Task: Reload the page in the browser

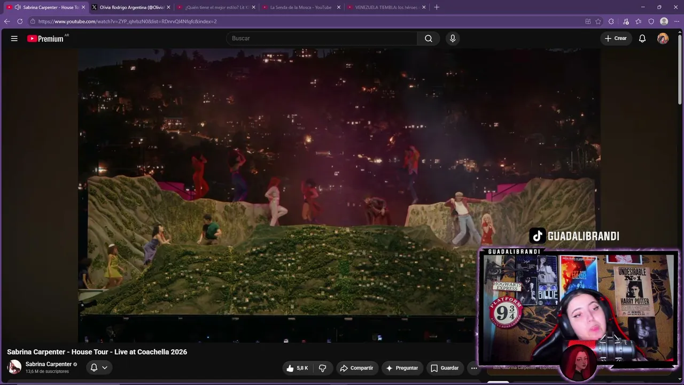Action: (20, 21)
